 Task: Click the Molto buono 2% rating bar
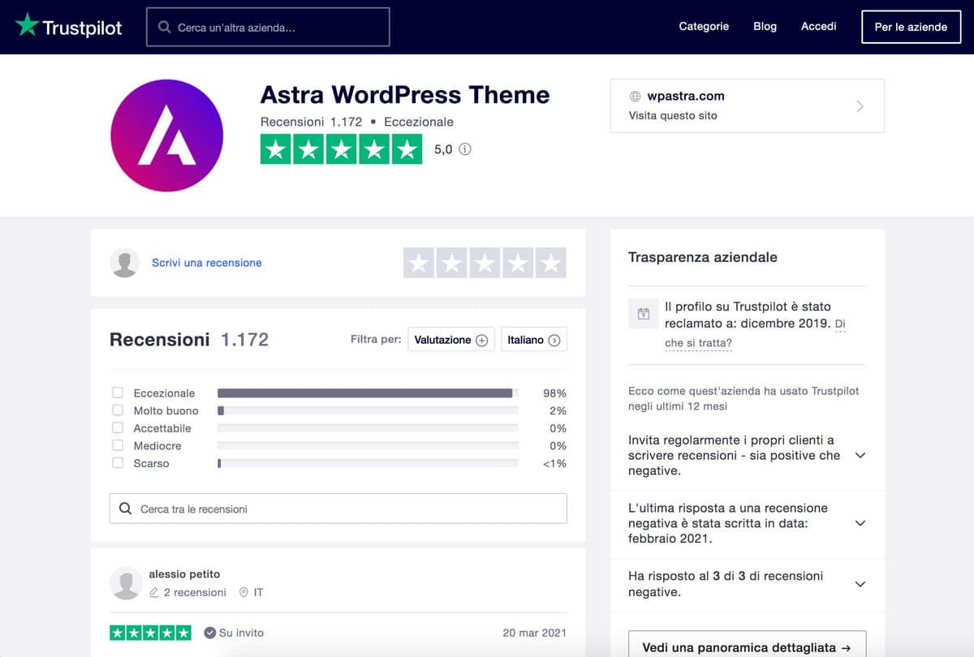(368, 410)
